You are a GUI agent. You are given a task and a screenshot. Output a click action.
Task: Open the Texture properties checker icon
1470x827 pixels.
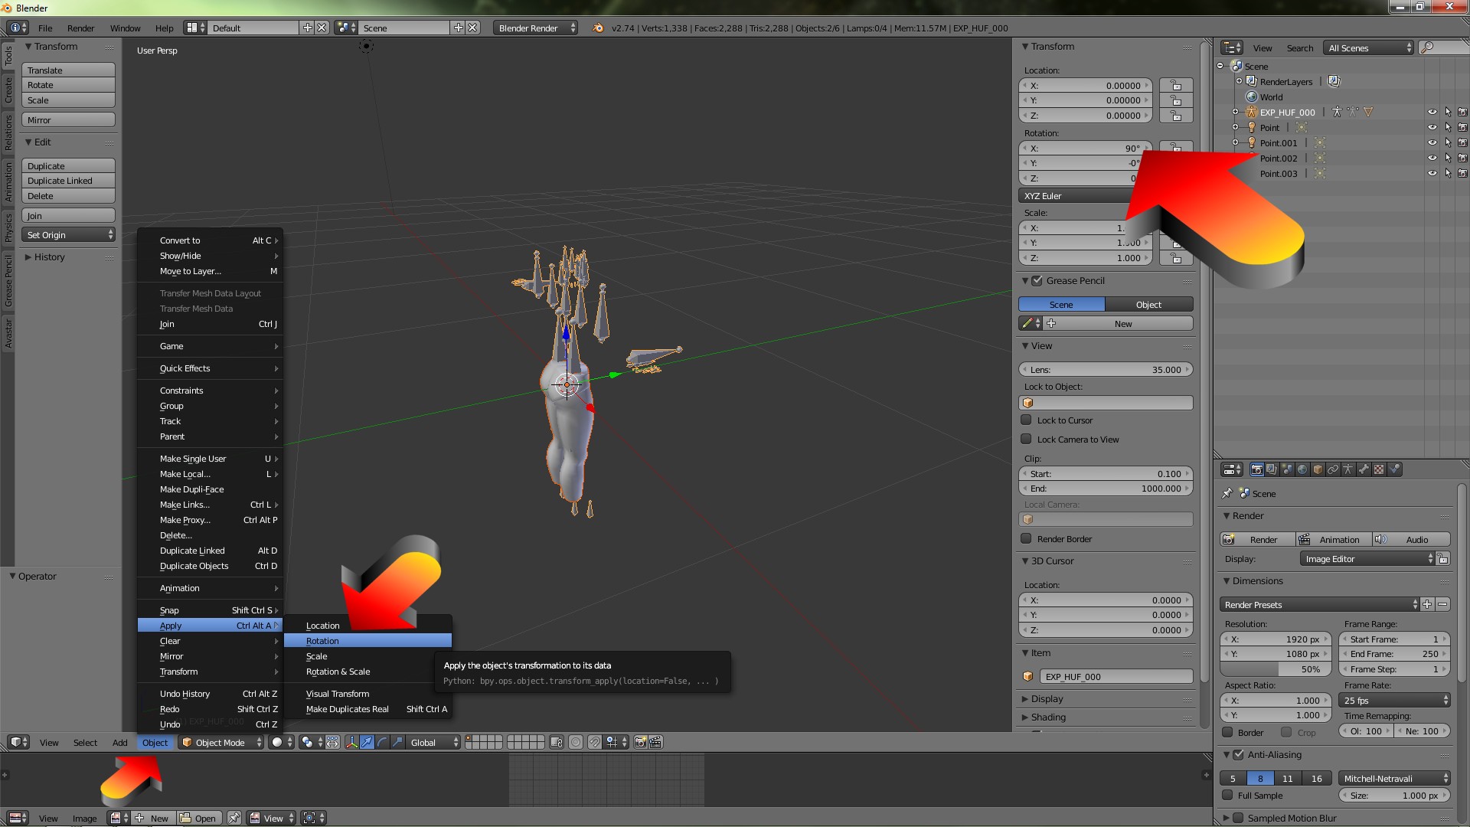1379,469
